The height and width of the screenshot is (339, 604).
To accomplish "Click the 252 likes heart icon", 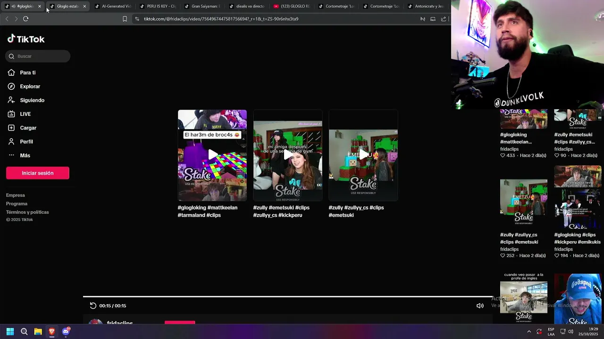I will [503, 256].
